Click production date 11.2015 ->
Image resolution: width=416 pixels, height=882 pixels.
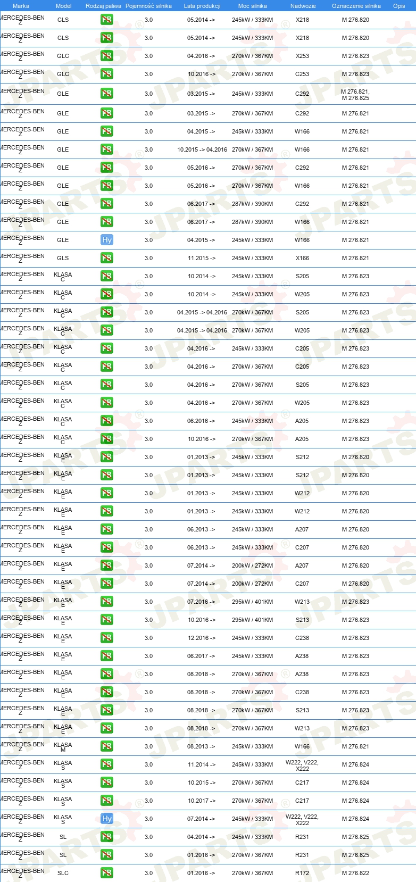pos(201,258)
